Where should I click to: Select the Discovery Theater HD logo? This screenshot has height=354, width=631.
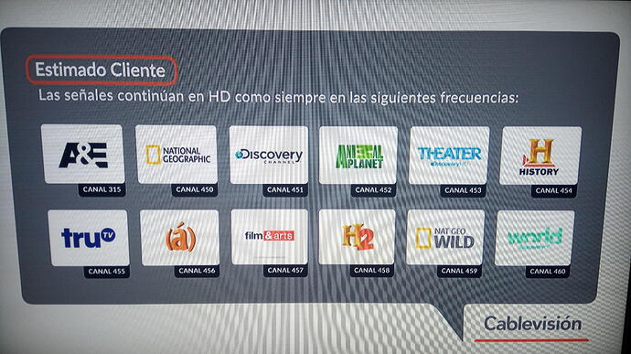(x=449, y=156)
